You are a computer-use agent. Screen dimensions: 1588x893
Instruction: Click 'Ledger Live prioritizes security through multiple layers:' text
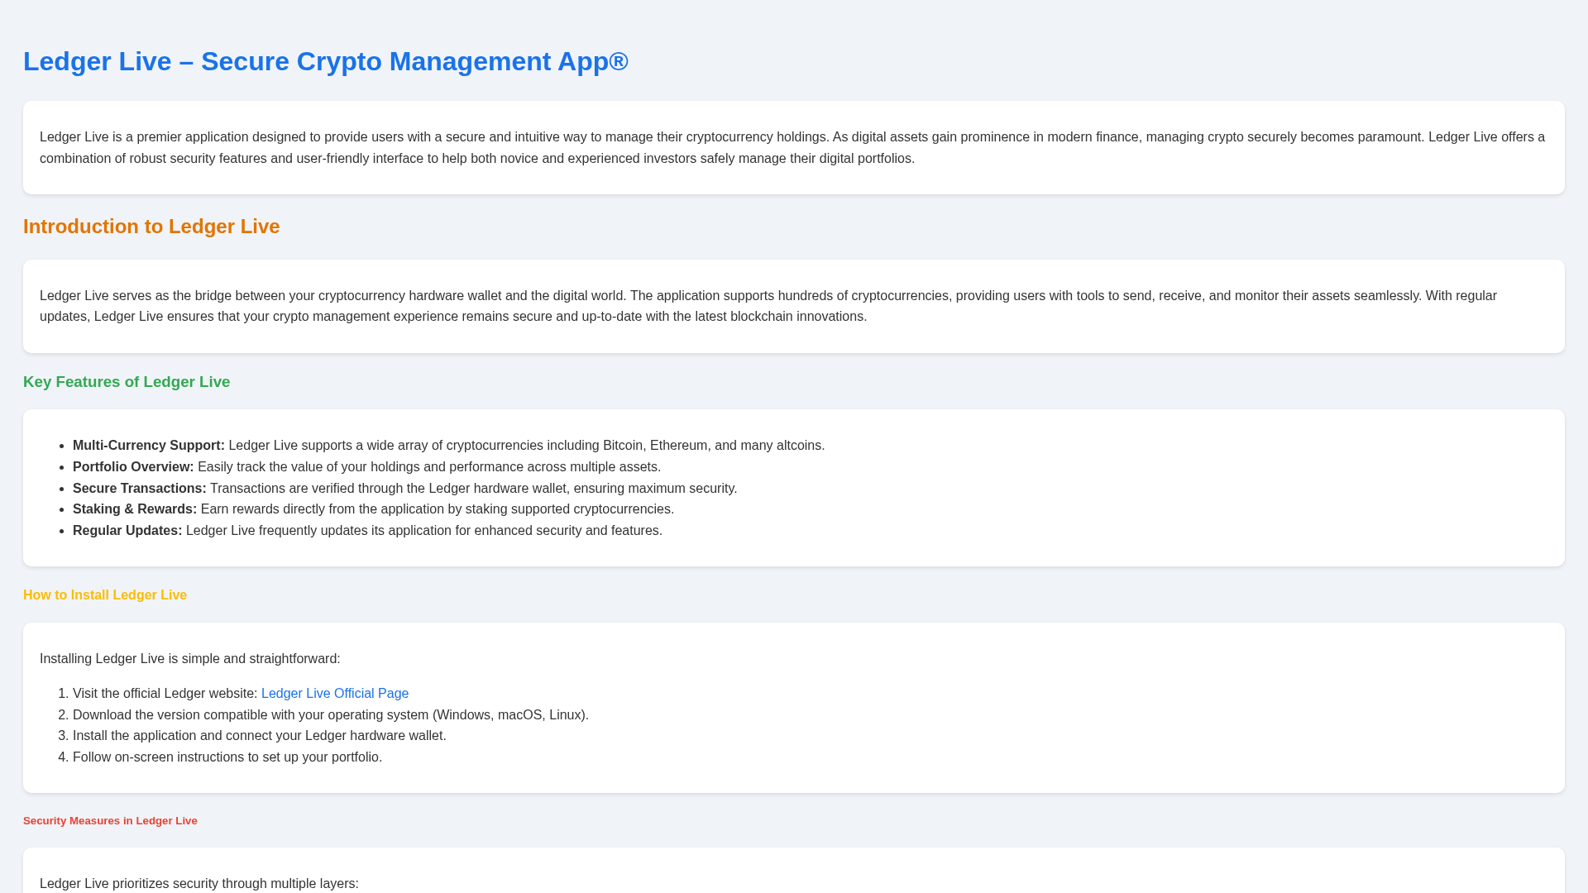click(x=199, y=884)
